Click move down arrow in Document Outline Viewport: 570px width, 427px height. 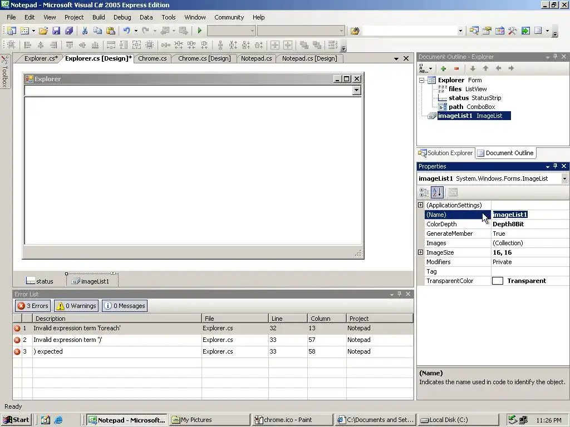[x=473, y=68]
